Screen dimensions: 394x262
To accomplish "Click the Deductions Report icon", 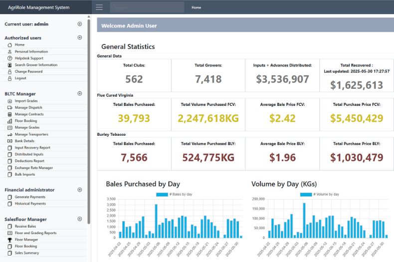I will click(x=10, y=161).
